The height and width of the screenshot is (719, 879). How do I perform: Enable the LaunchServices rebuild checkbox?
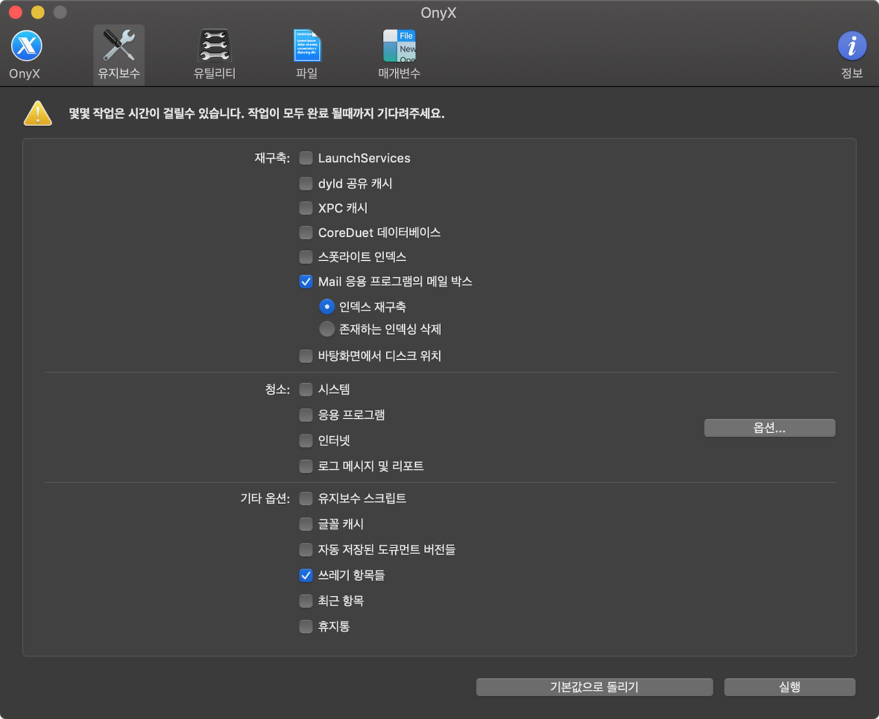[x=306, y=158]
